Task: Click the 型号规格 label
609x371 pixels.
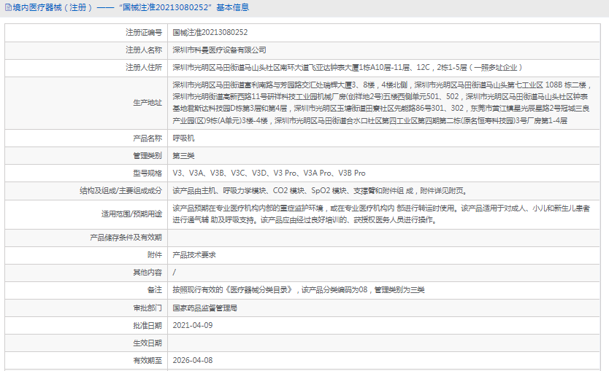Action: click(148, 173)
